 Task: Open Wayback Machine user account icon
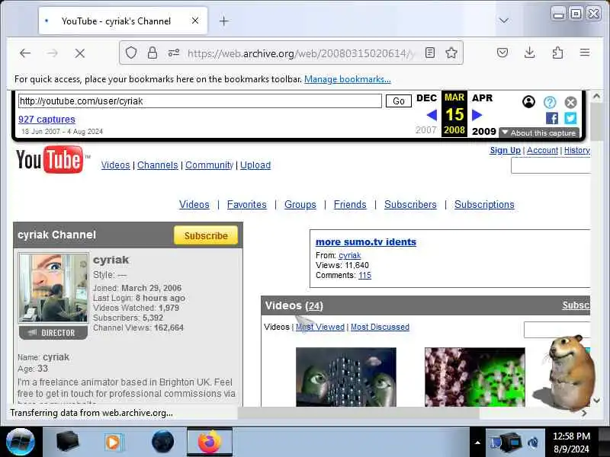click(528, 102)
